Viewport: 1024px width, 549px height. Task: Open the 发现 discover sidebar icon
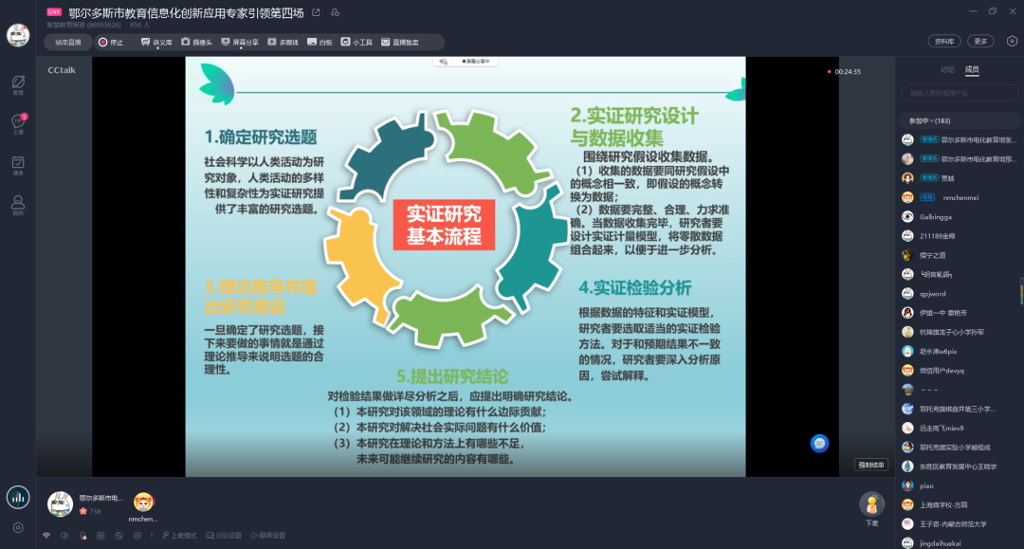(18, 85)
